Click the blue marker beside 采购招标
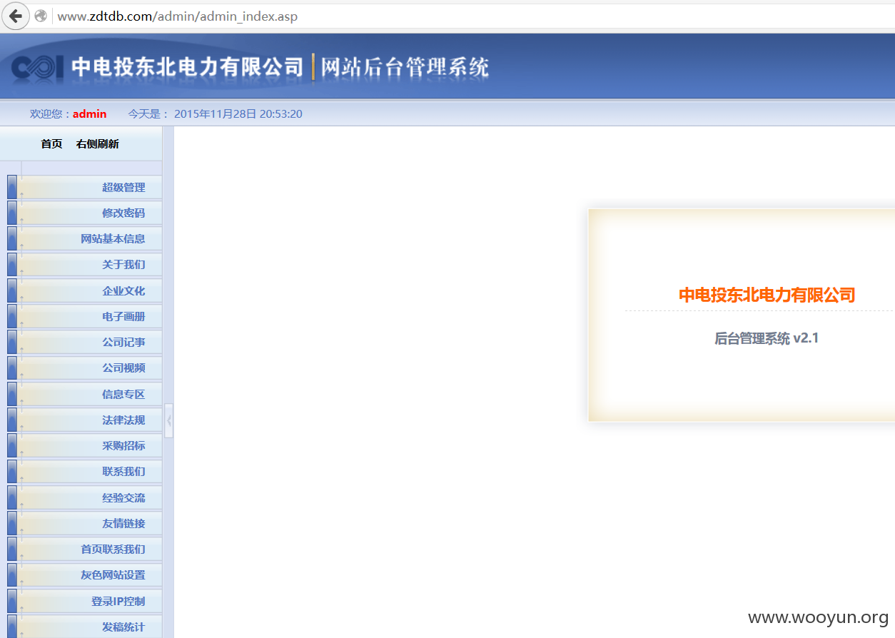The height and width of the screenshot is (638, 895). point(12,445)
